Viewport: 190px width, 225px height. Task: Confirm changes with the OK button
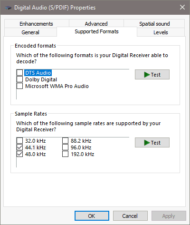coord(92,215)
